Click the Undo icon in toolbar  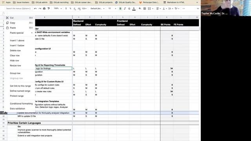(x=35, y=9)
